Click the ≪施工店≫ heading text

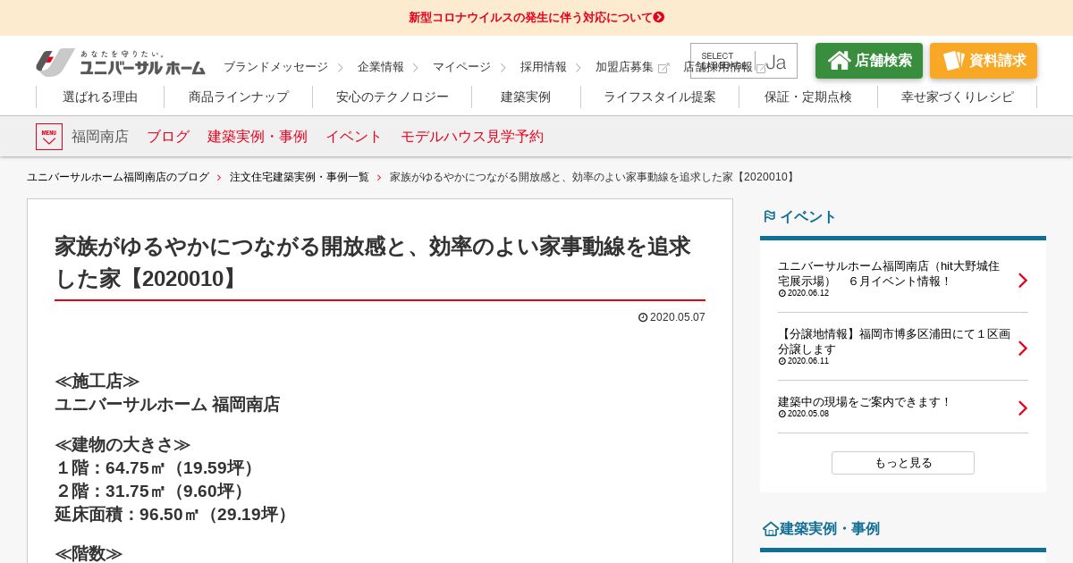[x=97, y=382]
